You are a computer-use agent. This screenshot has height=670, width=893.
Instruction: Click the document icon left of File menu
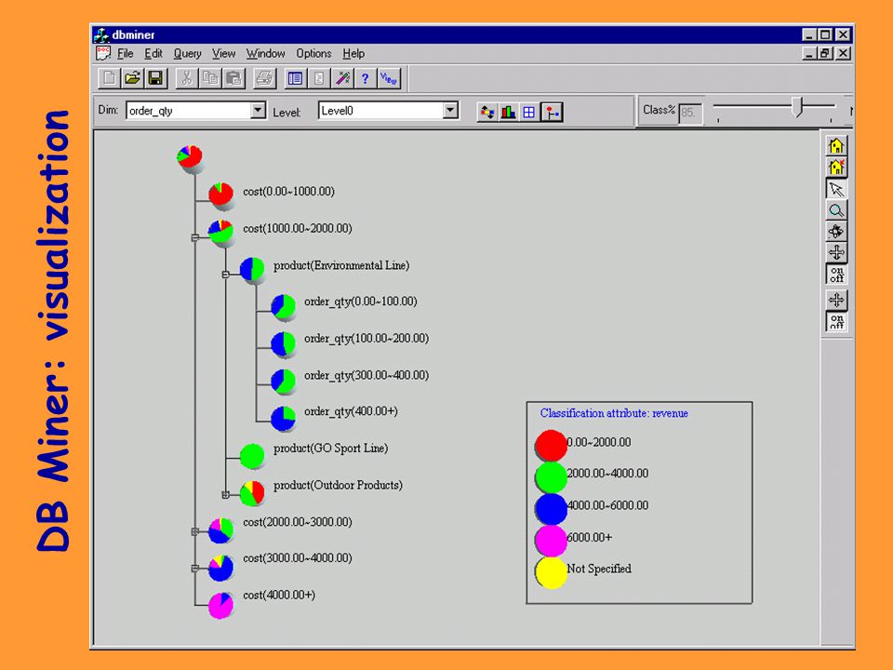tap(103, 54)
